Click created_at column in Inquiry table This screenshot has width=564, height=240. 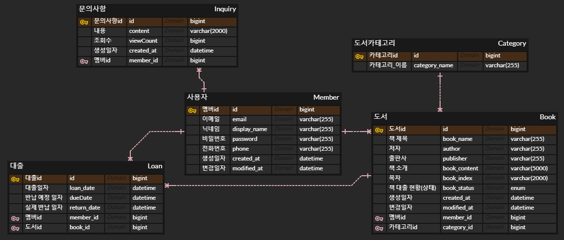pyautogui.click(x=145, y=51)
